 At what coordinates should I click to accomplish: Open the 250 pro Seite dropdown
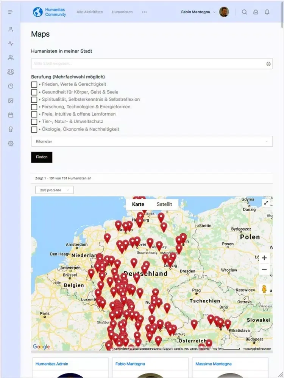coord(55,190)
